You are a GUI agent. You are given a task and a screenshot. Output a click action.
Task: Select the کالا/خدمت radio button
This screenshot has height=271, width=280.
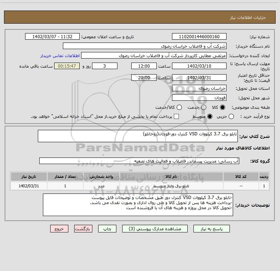tap(179, 107)
